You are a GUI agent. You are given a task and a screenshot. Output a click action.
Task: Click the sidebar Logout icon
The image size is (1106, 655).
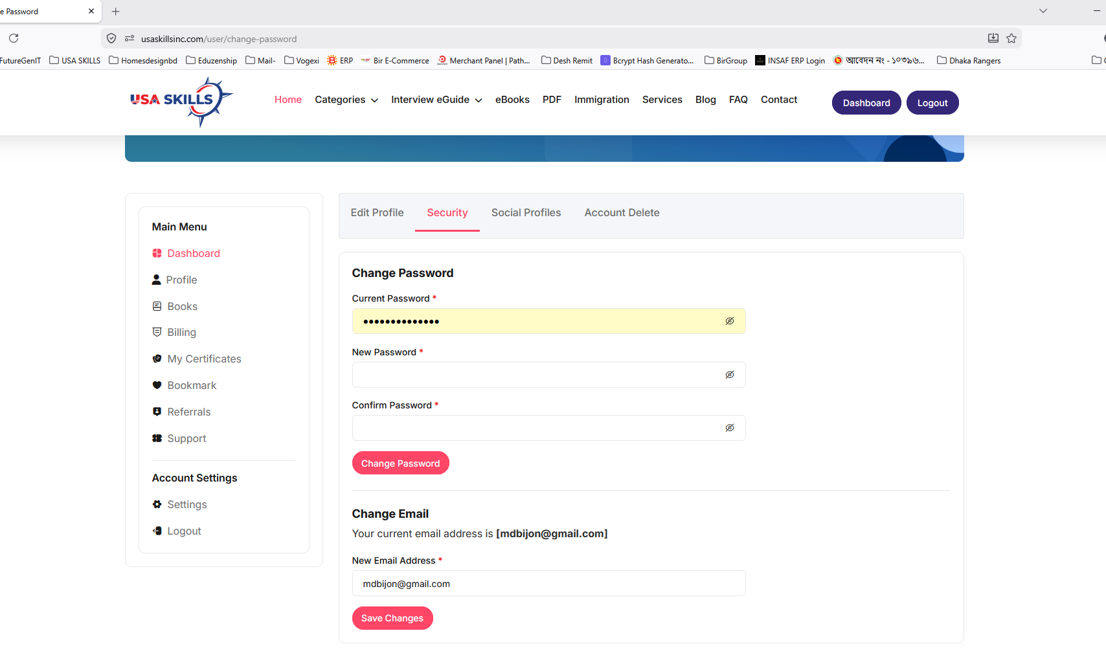[x=157, y=531]
